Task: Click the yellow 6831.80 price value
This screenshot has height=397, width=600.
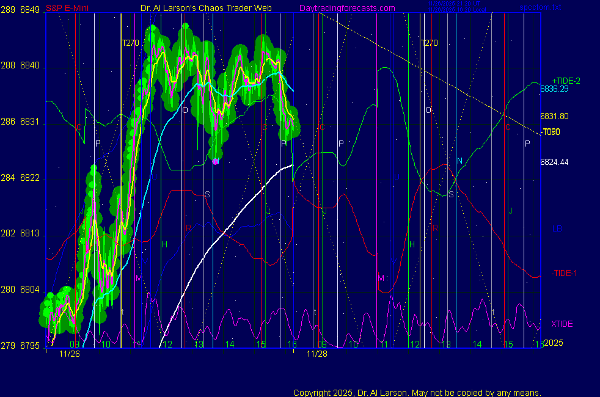Action: pos(554,116)
